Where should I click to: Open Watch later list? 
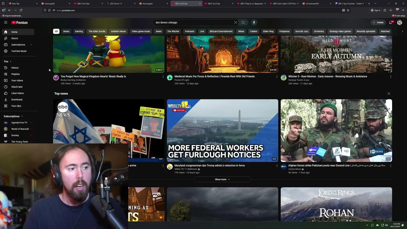click(17, 87)
